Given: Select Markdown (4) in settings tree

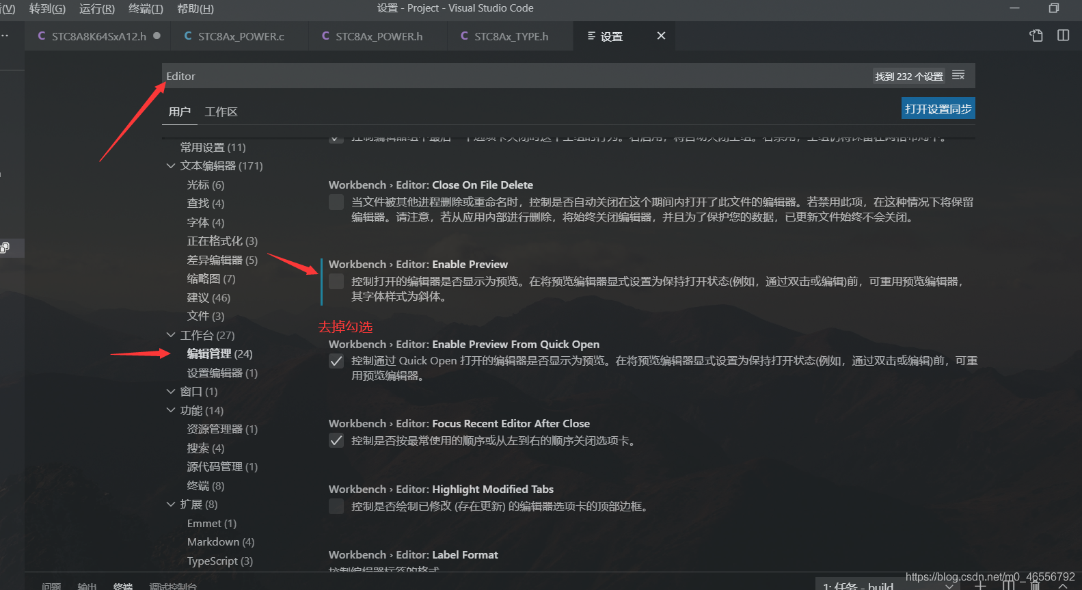Looking at the screenshot, I should tap(221, 541).
